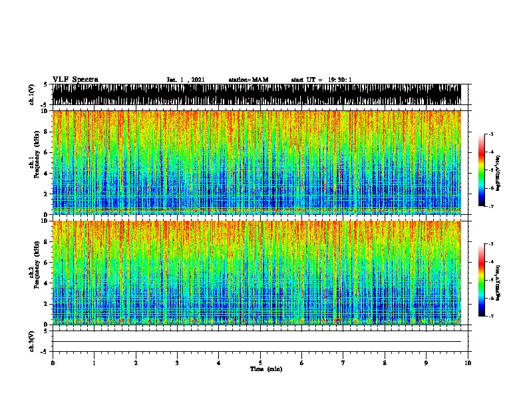The width and height of the screenshot is (527, 407).
Task: Select the "Jan. 1, 2021" date label
Action: click(186, 80)
